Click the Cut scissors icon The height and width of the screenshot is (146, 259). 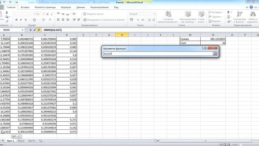click(6, 13)
